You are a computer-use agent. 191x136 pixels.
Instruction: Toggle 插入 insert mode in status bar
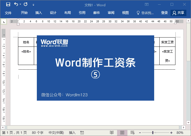click(x=72, y=133)
